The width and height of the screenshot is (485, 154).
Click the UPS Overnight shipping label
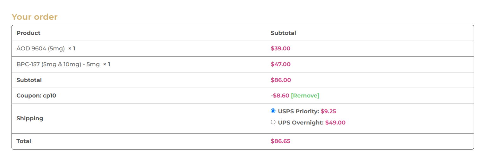point(301,123)
